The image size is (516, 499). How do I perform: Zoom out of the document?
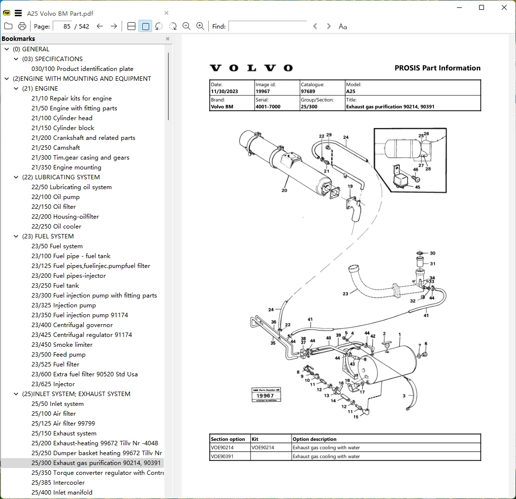pos(186,26)
